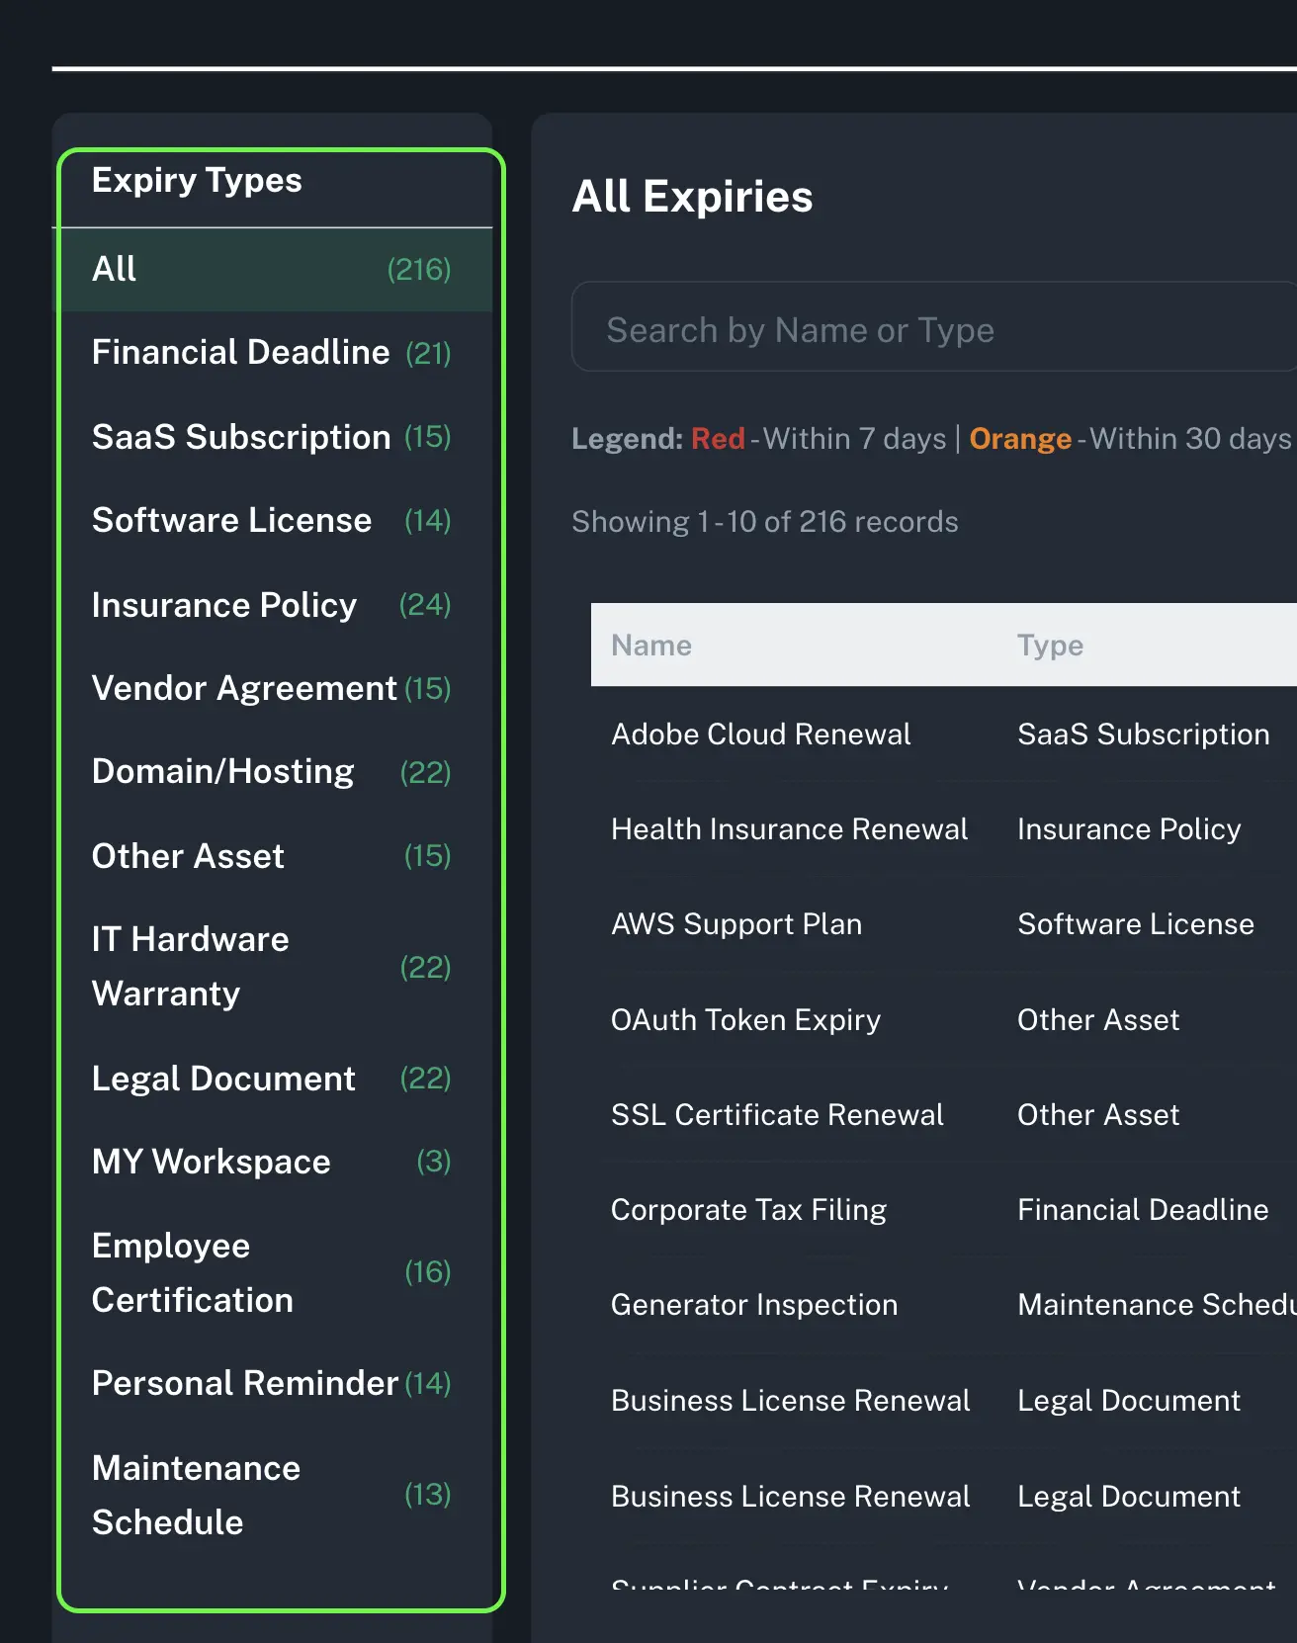1297x1643 pixels.
Task: Select the All expiry type filter
Action: point(272,269)
